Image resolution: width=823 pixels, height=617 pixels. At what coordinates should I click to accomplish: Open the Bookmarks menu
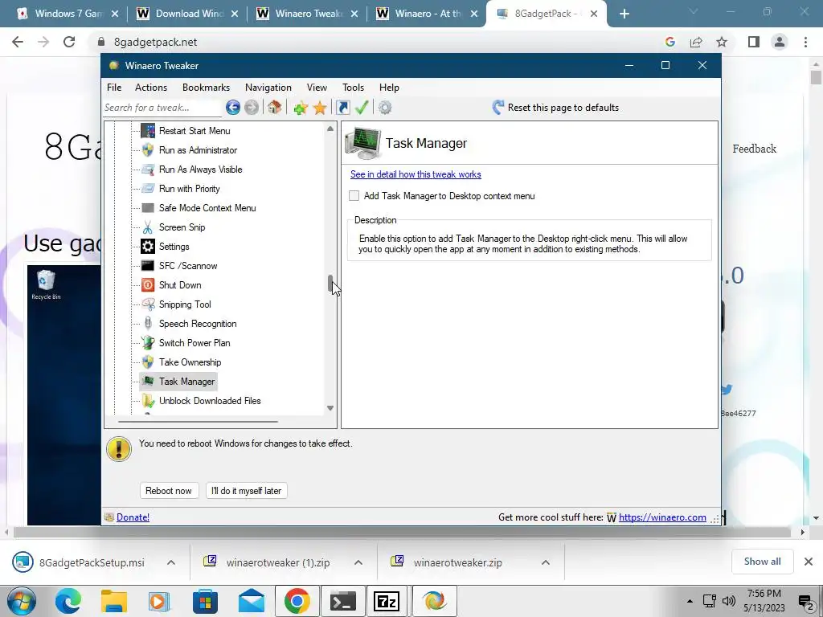coord(206,88)
